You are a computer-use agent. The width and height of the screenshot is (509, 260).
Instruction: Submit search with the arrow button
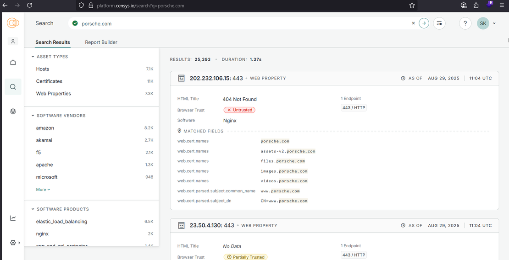(424, 23)
